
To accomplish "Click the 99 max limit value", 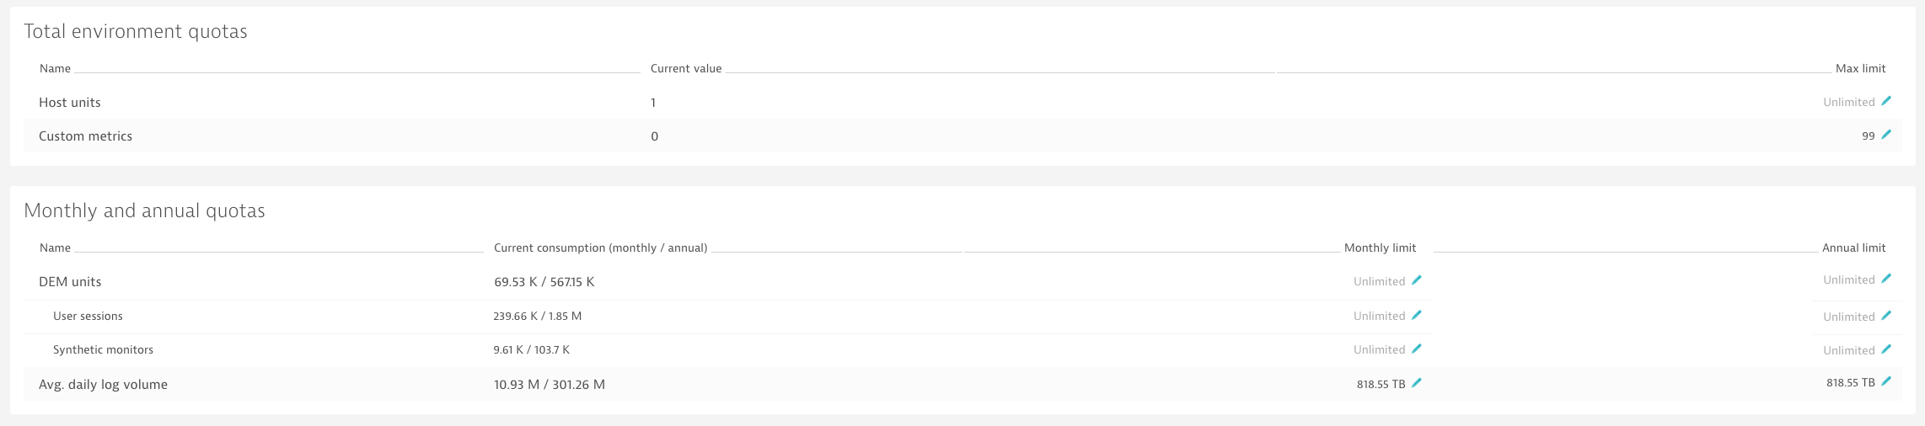I will [1869, 136].
